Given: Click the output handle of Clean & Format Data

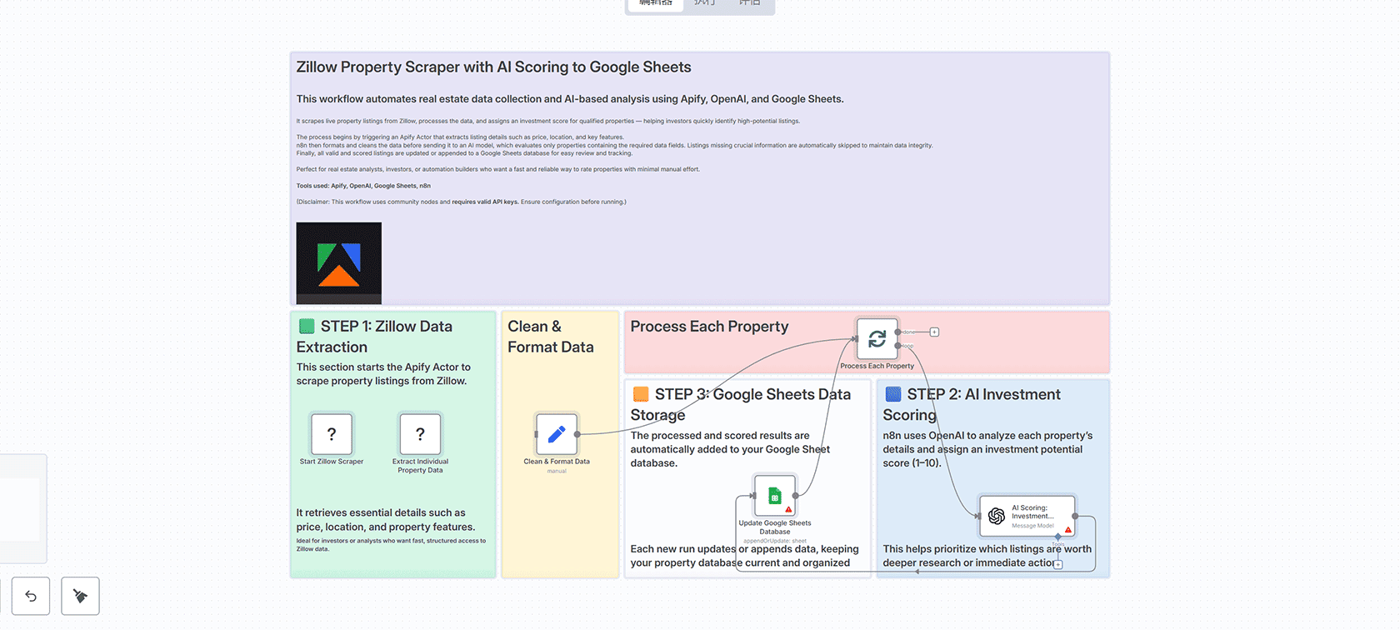Looking at the screenshot, I should pyautogui.click(x=577, y=434).
